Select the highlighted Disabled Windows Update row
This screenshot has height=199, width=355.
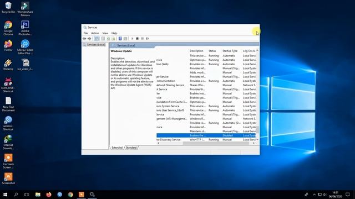(206, 135)
